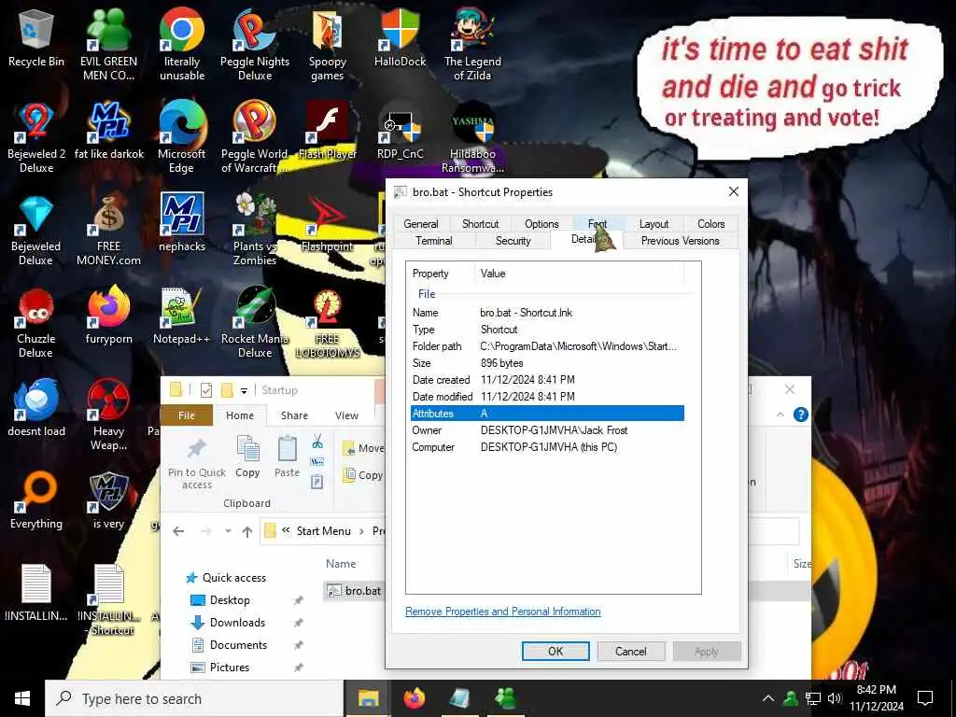The width and height of the screenshot is (956, 717).
Task: Open the Previous Versions tab
Action: [x=681, y=241]
